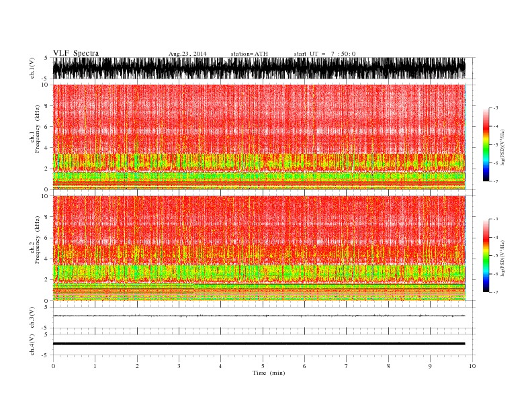Click the ch.2 PSD color scale bar

pos(486,256)
